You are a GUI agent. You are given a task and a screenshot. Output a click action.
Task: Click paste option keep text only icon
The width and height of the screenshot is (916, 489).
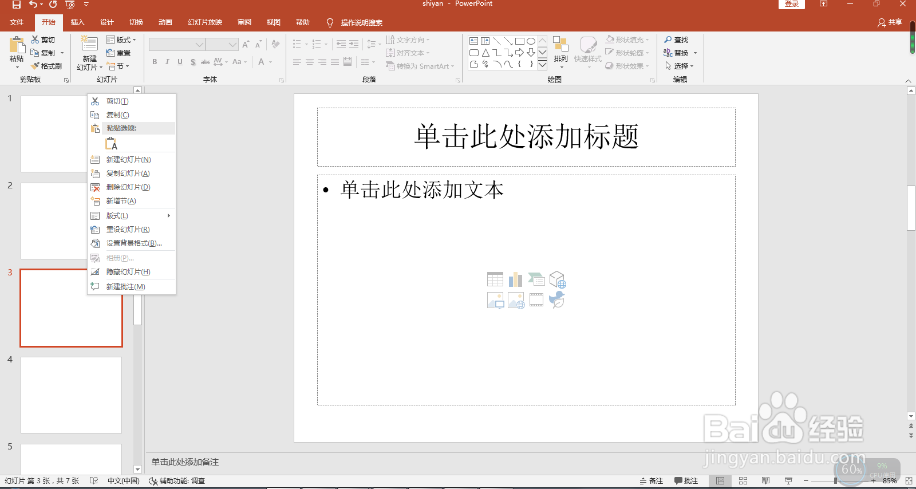point(111,143)
